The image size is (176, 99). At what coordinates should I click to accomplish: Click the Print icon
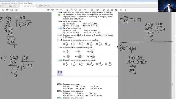[7, 10]
